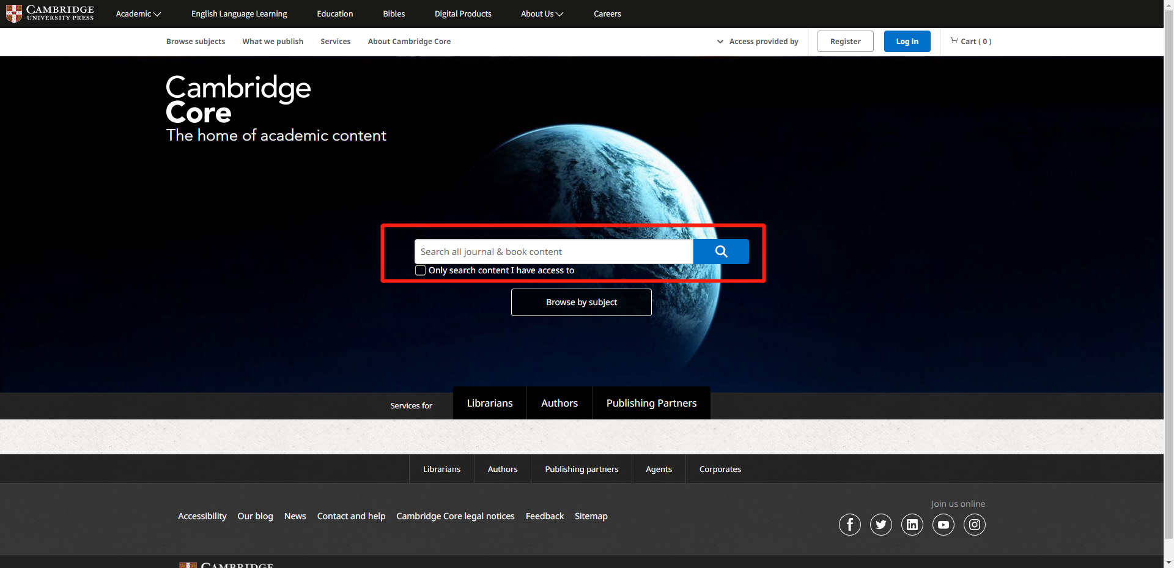Enable Only search content I have access to
Image resolution: width=1174 pixels, height=568 pixels.
click(421, 270)
